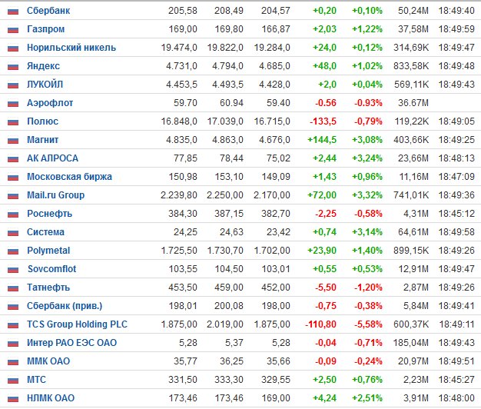Open Московская биржа quote page
The height and width of the screenshot is (409, 481).
pos(69,176)
